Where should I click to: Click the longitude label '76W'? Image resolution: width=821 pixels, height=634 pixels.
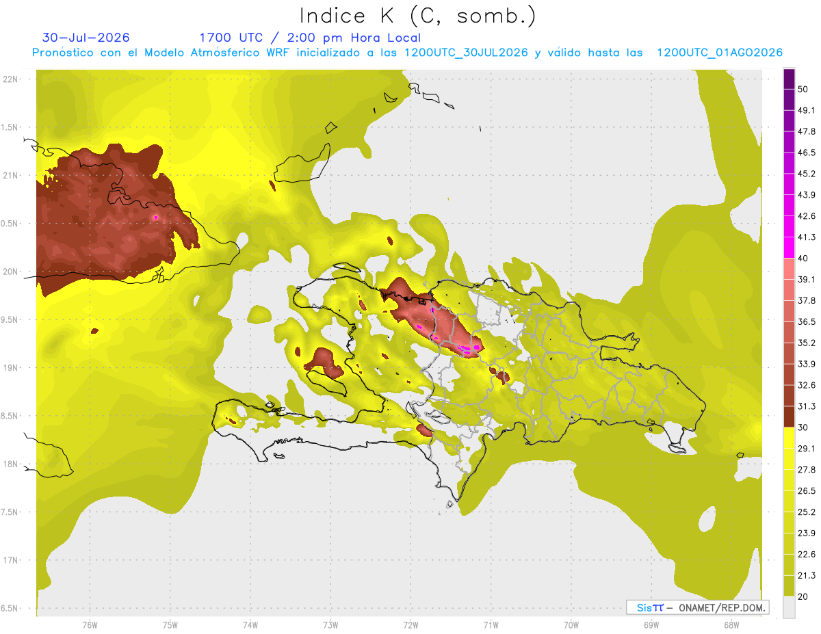pyautogui.click(x=90, y=624)
